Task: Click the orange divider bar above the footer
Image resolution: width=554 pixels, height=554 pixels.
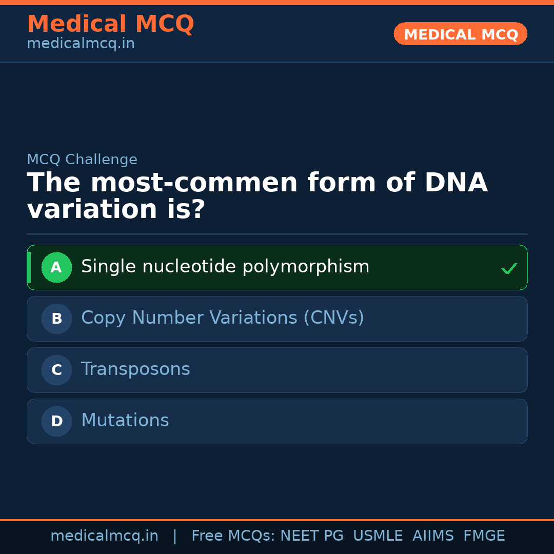Action: tap(277, 519)
